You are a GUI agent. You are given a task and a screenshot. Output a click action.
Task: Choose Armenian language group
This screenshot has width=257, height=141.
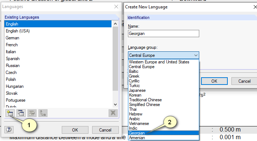click(163, 138)
